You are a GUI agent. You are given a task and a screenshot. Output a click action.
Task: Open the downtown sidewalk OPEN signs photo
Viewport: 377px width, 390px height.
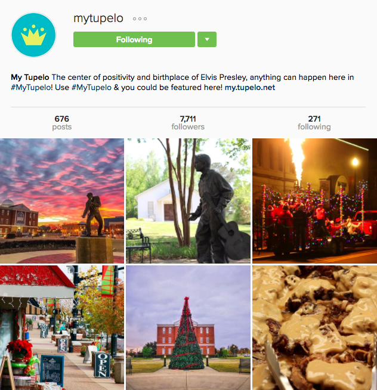[62, 327]
